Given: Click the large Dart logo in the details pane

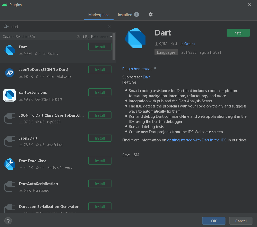Looking at the screenshot, I should click(135, 38).
